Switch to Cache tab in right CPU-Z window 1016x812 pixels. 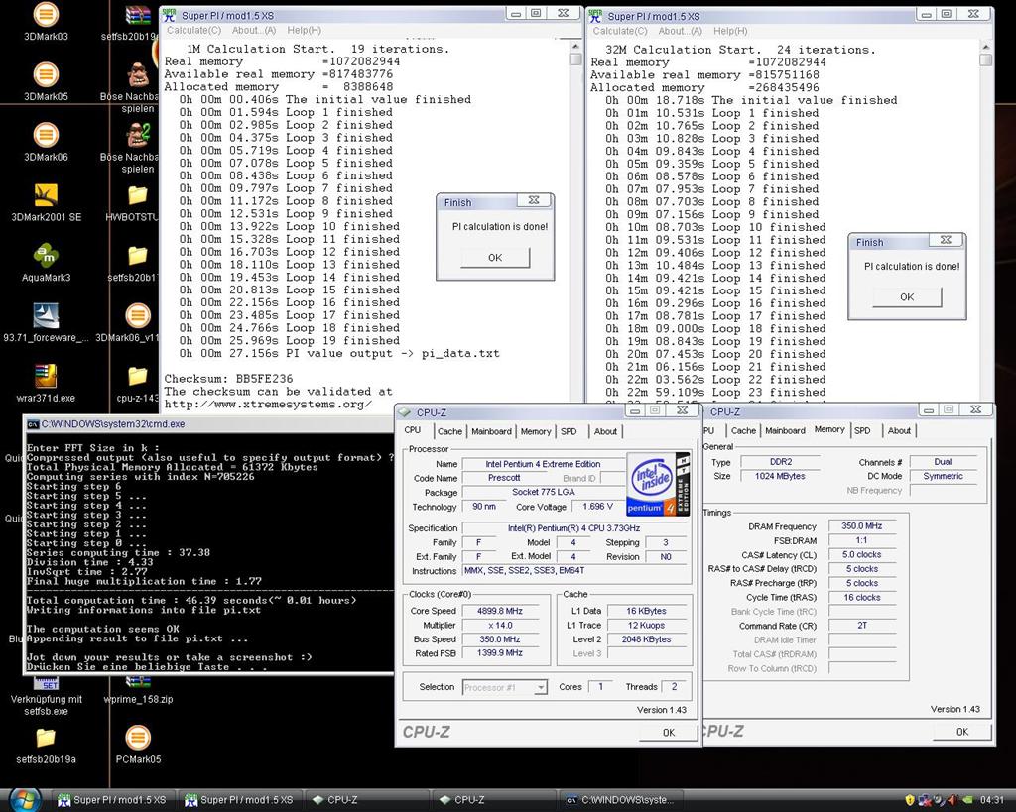click(x=743, y=431)
